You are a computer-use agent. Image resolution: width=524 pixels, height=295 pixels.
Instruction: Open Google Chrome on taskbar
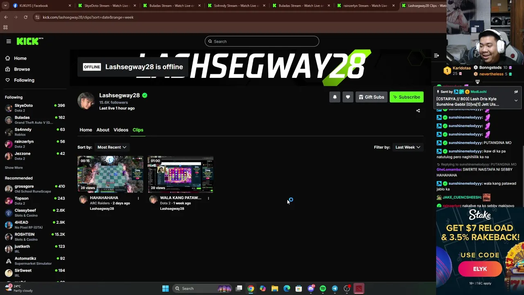coord(251,288)
